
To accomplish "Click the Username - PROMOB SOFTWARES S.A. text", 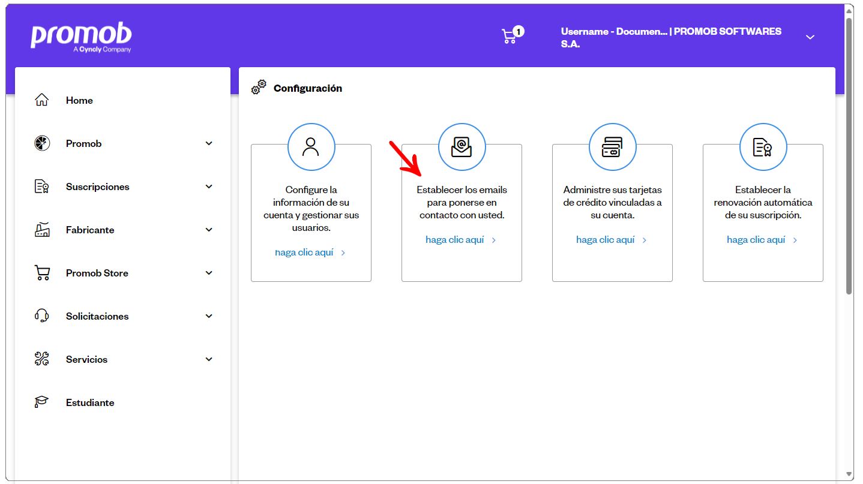I will [671, 37].
